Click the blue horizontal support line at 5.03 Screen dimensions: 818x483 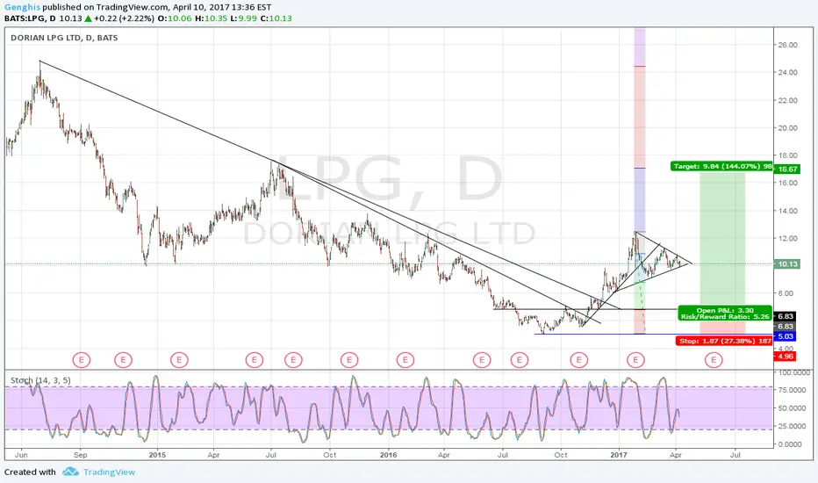tap(652, 335)
